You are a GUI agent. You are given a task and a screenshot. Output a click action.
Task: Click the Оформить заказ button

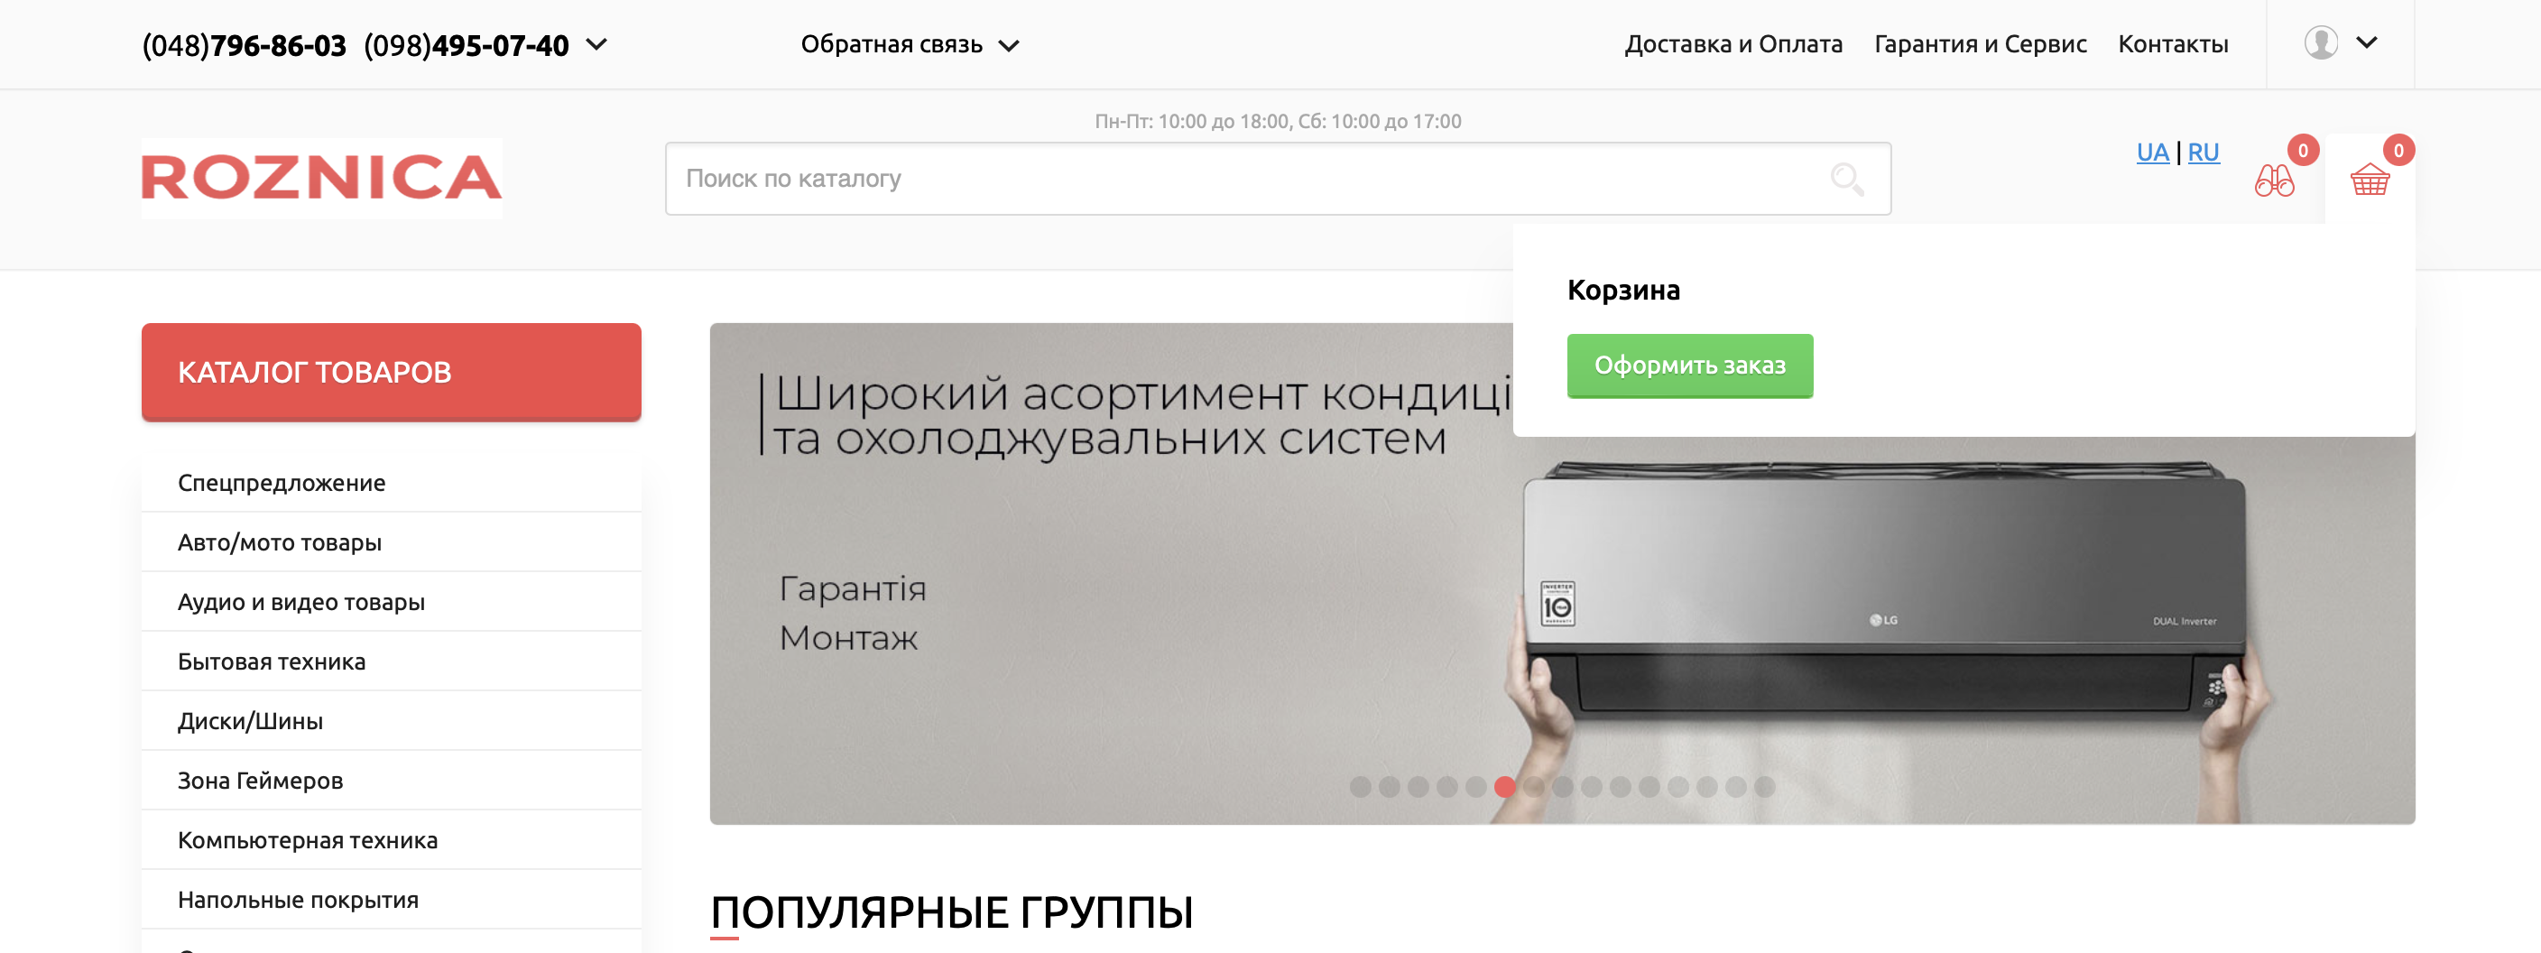coord(1690,366)
